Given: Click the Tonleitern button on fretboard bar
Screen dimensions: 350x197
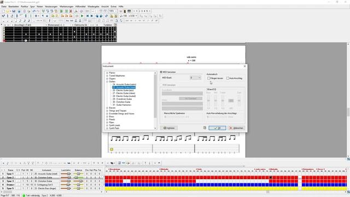Looking at the screenshot, I should (108, 25).
